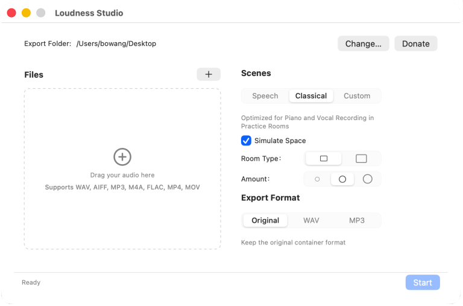The width and height of the screenshot is (463, 306).
Task: Minimize window with the yellow button
Action: click(26, 13)
